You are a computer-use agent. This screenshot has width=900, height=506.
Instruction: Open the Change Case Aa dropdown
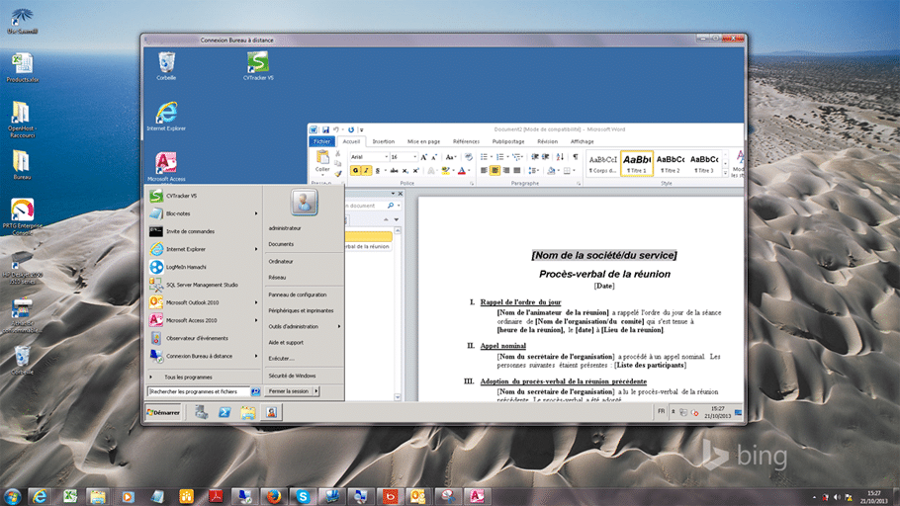pos(451,156)
